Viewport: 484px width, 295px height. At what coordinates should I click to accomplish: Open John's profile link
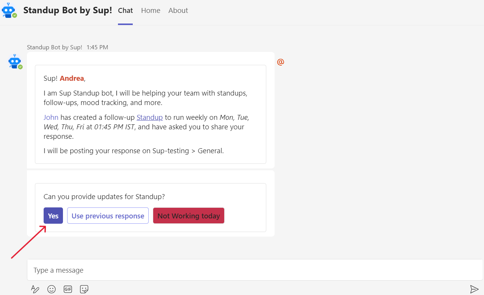click(x=51, y=117)
